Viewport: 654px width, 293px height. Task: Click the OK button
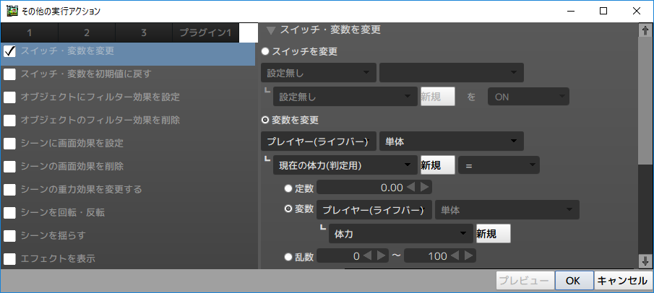(x=574, y=281)
